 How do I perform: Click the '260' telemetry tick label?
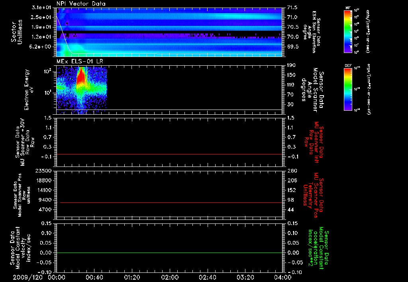coord(291,170)
